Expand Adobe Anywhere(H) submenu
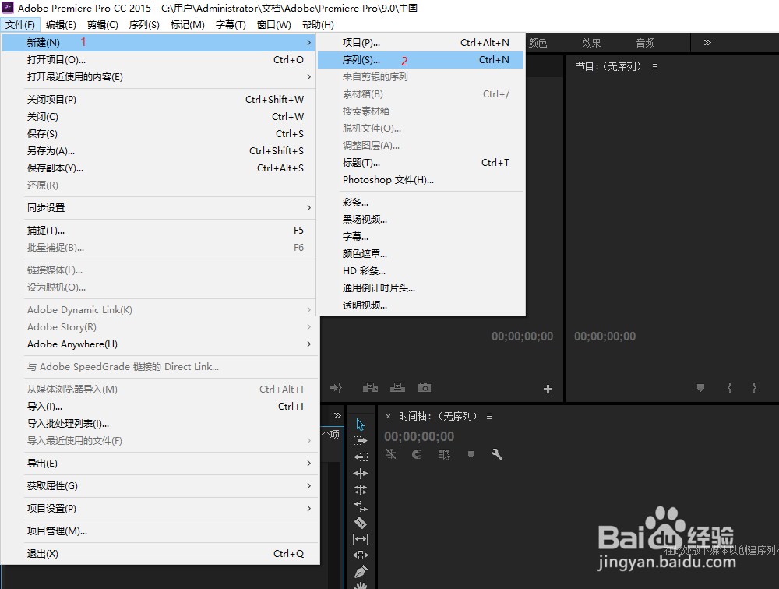This screenshot has width=779, height=589. pos(159,344)
